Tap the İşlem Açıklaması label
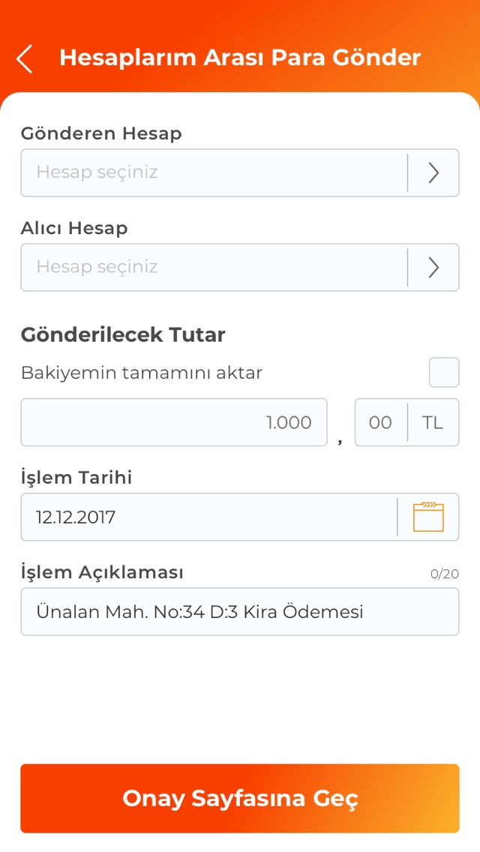This screenshot has height=852, width=480. point(102,572)
